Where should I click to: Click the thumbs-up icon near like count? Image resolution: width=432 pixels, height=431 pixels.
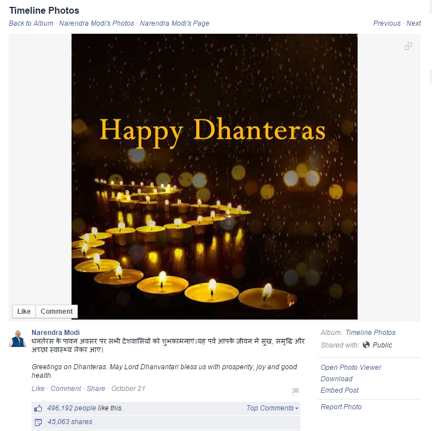click(x=38, y=408)
